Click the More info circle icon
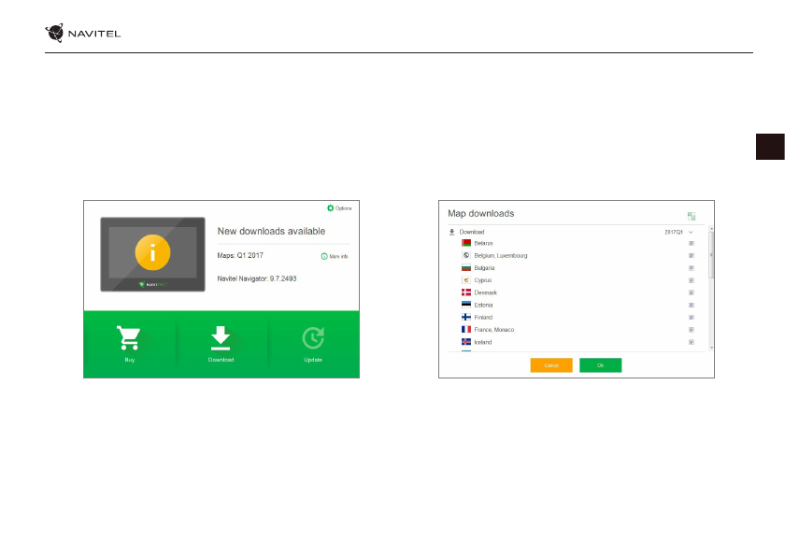785x556 pixels. (x=324, y=255)
